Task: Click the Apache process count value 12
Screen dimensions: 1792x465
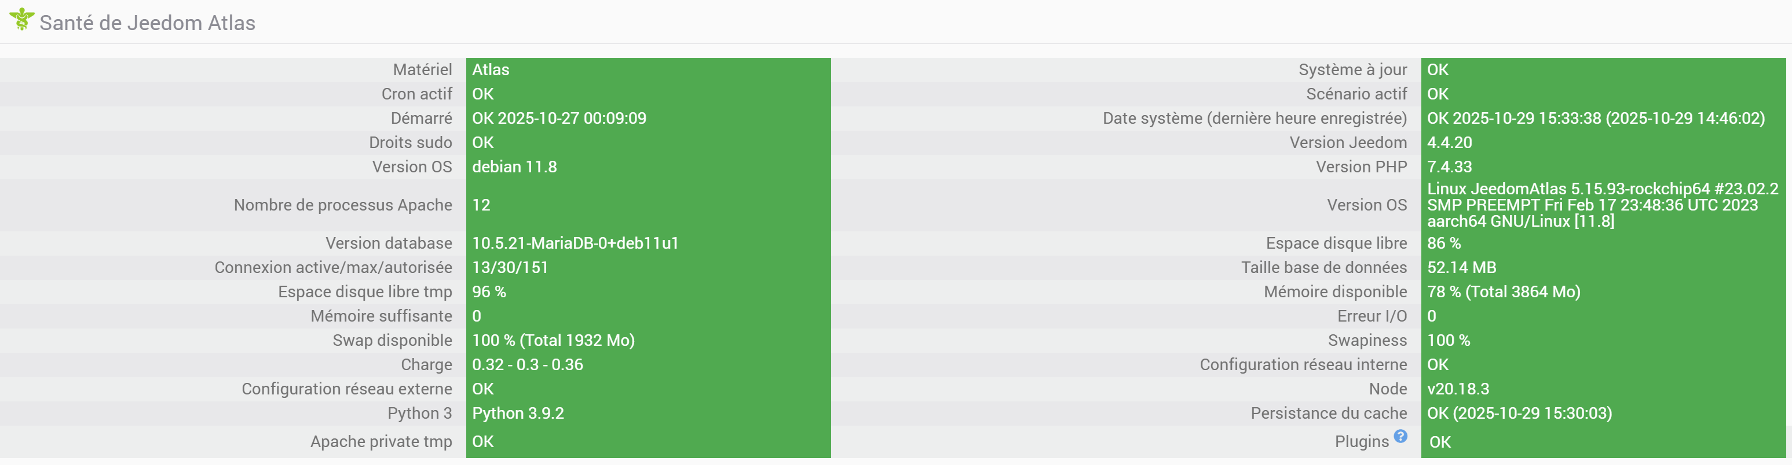Action: 481,205
